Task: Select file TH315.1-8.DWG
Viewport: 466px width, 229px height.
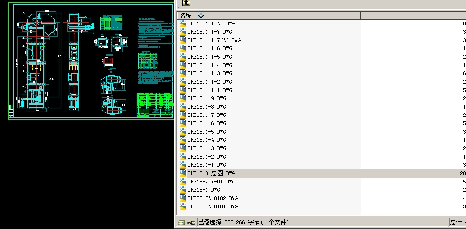Action: [x=207, y=107]
